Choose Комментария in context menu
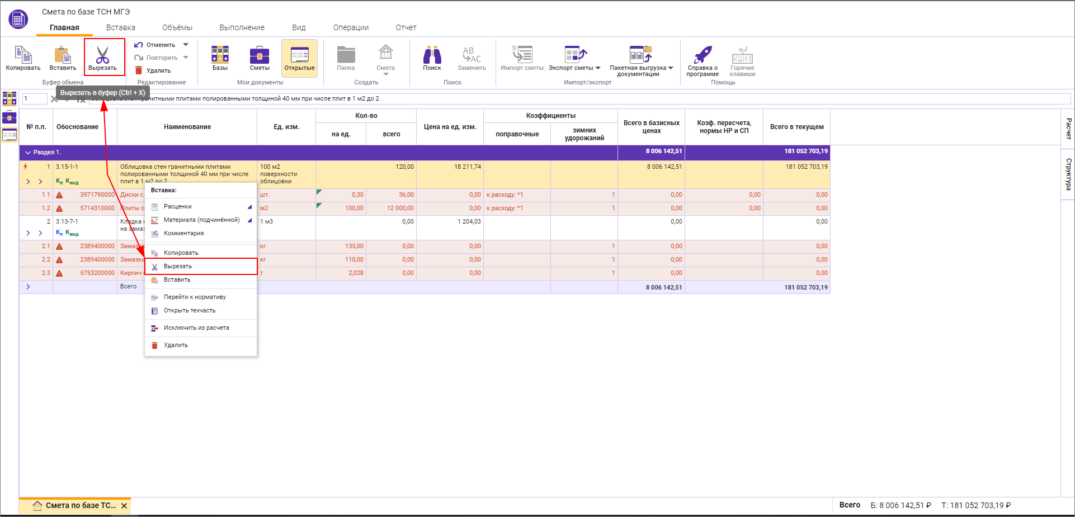 coord(201,234)
